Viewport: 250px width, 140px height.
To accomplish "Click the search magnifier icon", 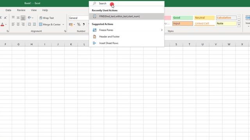I will pyautogui.click(x=95, y=3).
